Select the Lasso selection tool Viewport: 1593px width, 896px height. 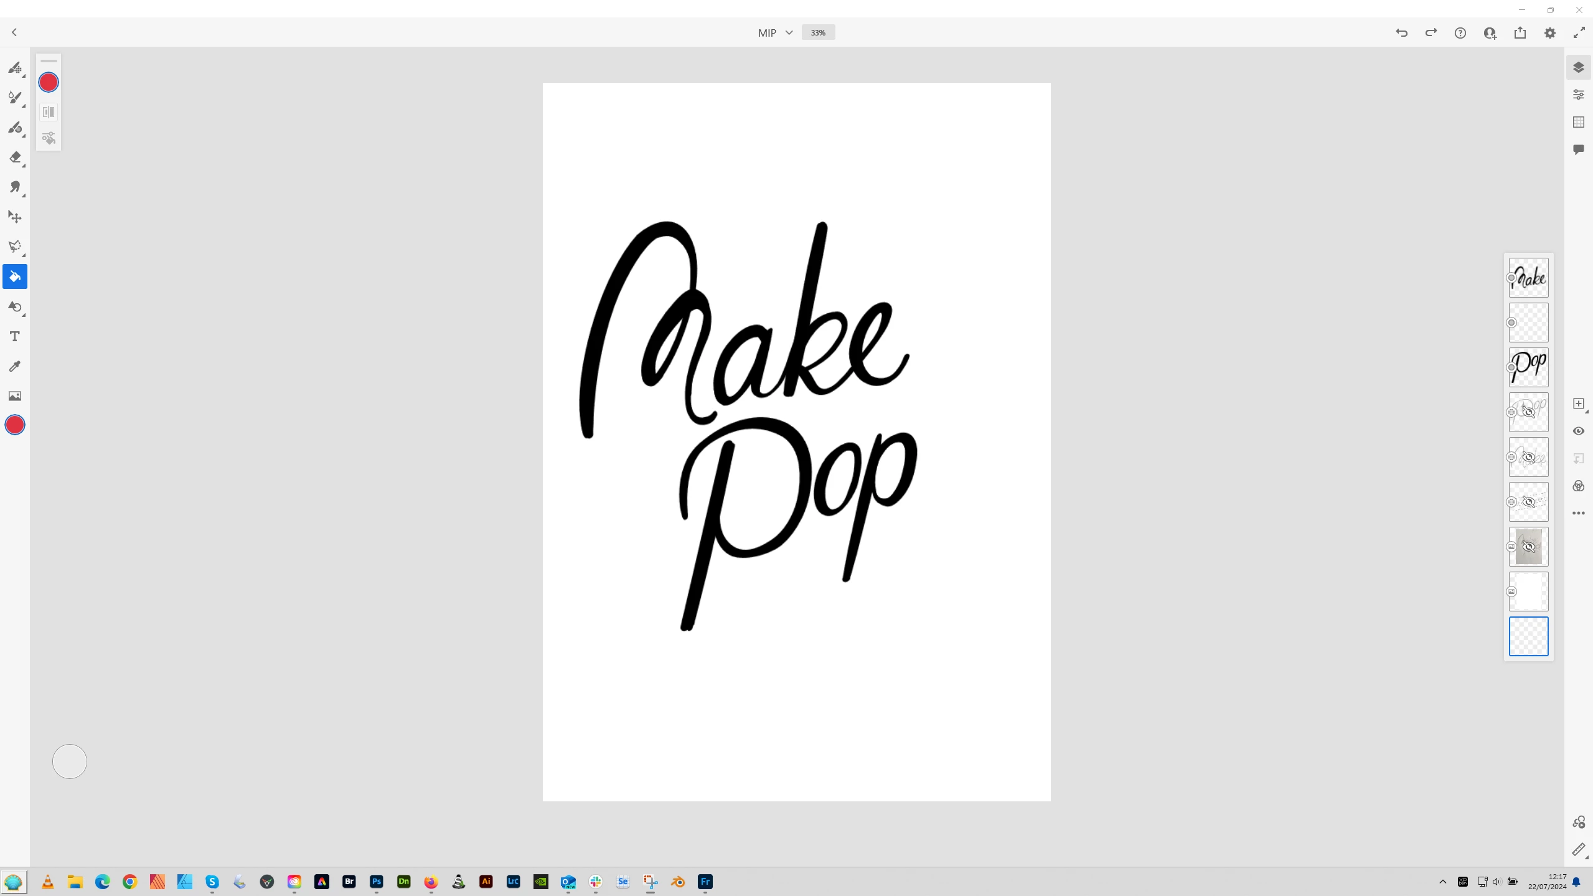point(15,247)
